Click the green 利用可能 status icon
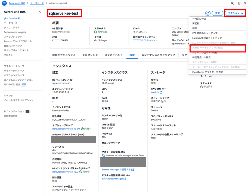Image resolution: width=248 pixels, height=196 pixels. 95,32
